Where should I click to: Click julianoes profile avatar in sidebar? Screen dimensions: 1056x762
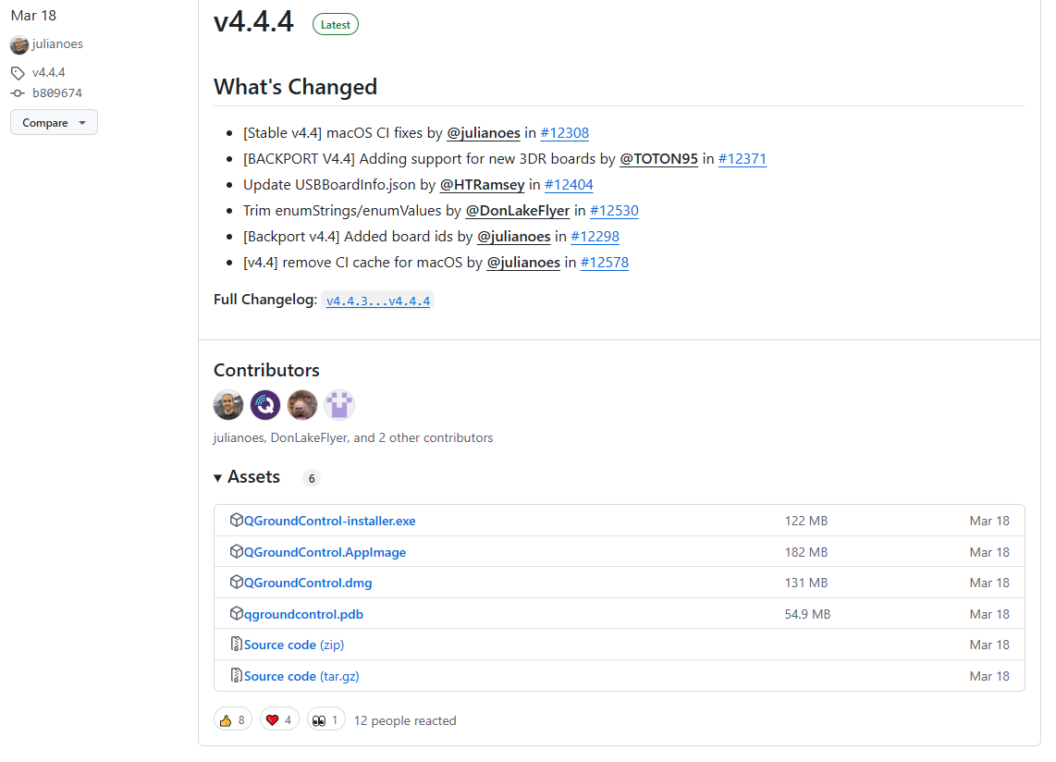click(18, 44)
